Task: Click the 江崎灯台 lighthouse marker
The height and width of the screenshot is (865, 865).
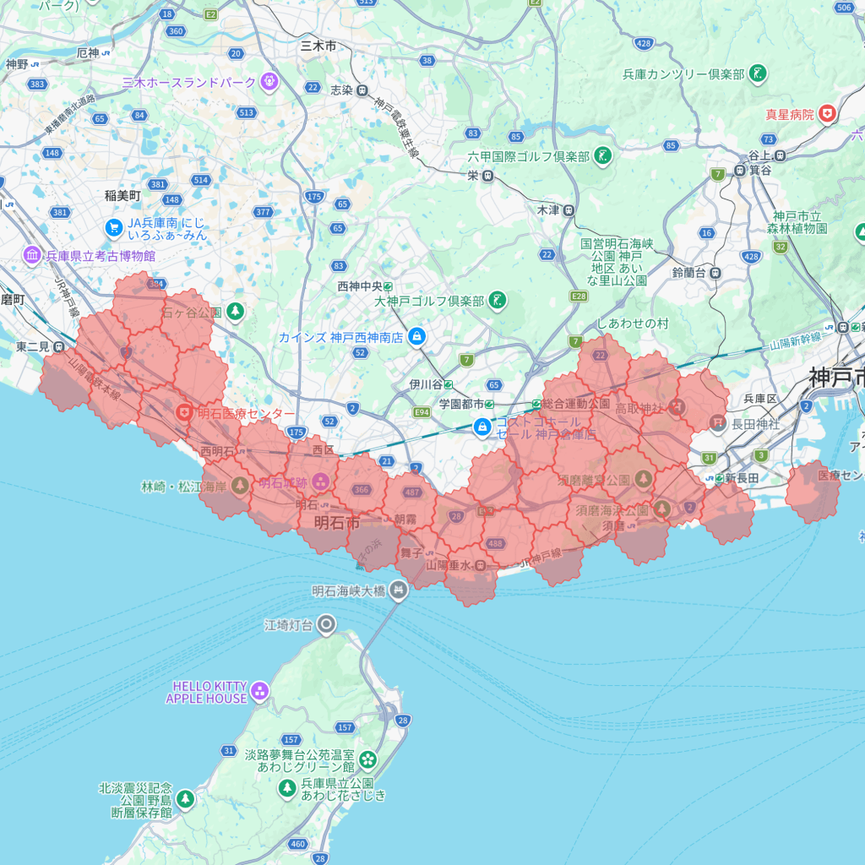Action: tap(326, 625)
